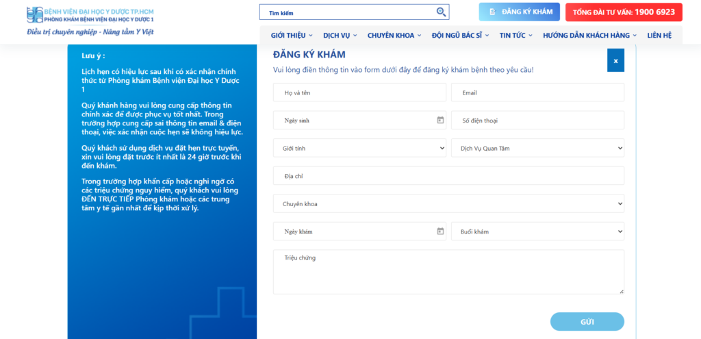Go to the Liên hệ page
This screenshot has height=339, width=701.
659,35
